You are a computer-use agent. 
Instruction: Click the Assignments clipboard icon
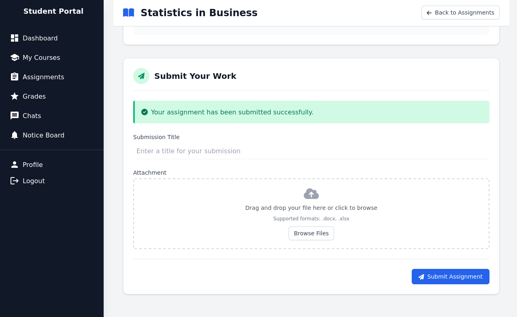coord(15,77)
